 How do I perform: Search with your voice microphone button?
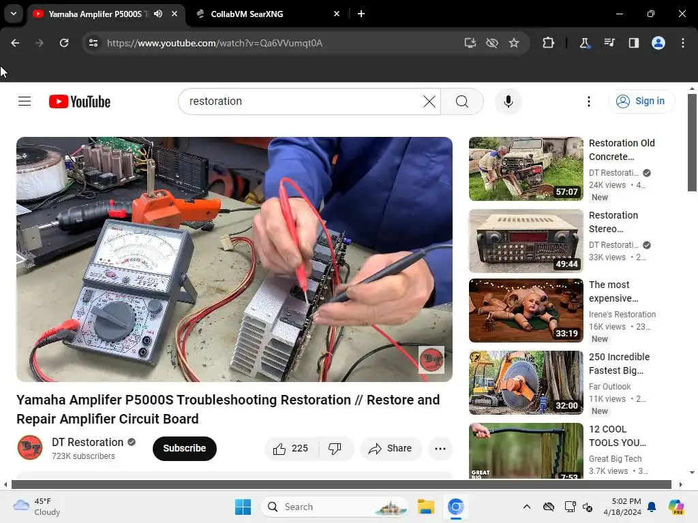[x=508, y=101]
